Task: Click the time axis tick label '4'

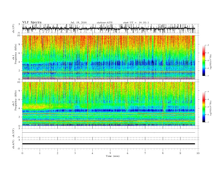Action: [92, 153]
